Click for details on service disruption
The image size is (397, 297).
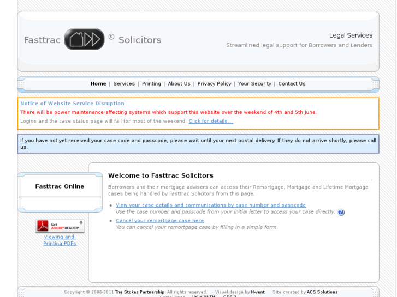[211, 121]
